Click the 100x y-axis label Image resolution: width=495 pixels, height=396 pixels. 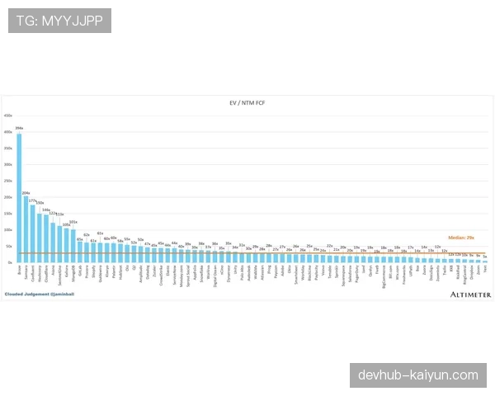click(8, 230)
